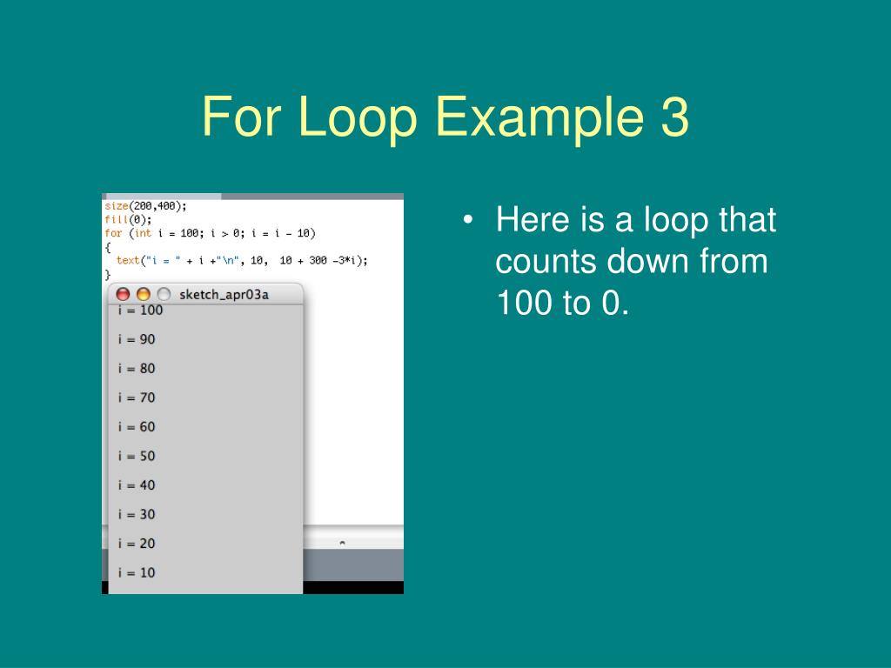This screenshot has width=891, height=668.
Task: Click the output line i = 10
Action: (137, 572)
